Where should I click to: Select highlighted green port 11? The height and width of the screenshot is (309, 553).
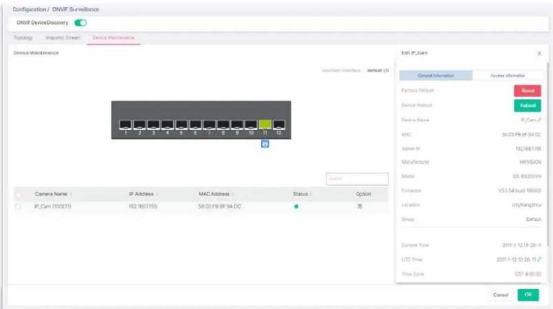(265, 125)
